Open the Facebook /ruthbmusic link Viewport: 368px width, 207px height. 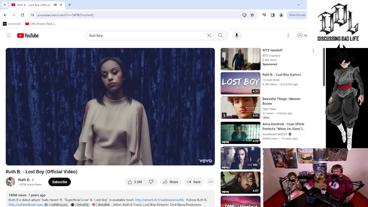(56, 205)
